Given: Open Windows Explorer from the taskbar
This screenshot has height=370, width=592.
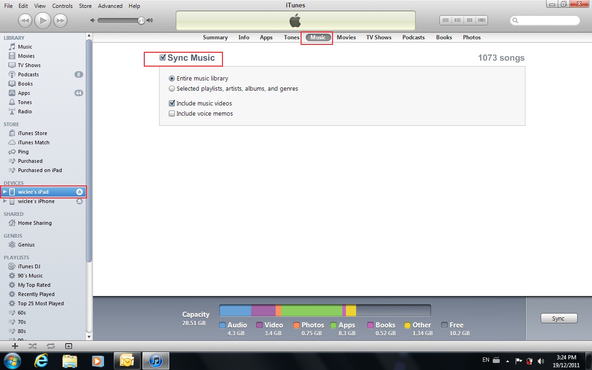Looking at the screenshot, I should (70, 361).
